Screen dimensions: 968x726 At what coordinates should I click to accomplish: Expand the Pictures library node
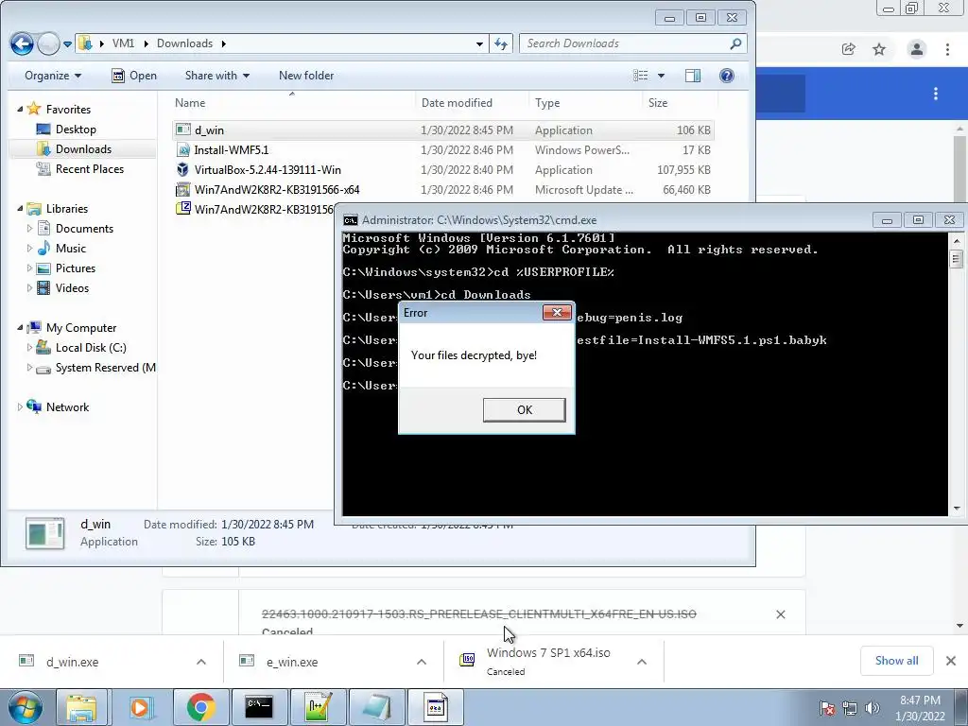29,268
